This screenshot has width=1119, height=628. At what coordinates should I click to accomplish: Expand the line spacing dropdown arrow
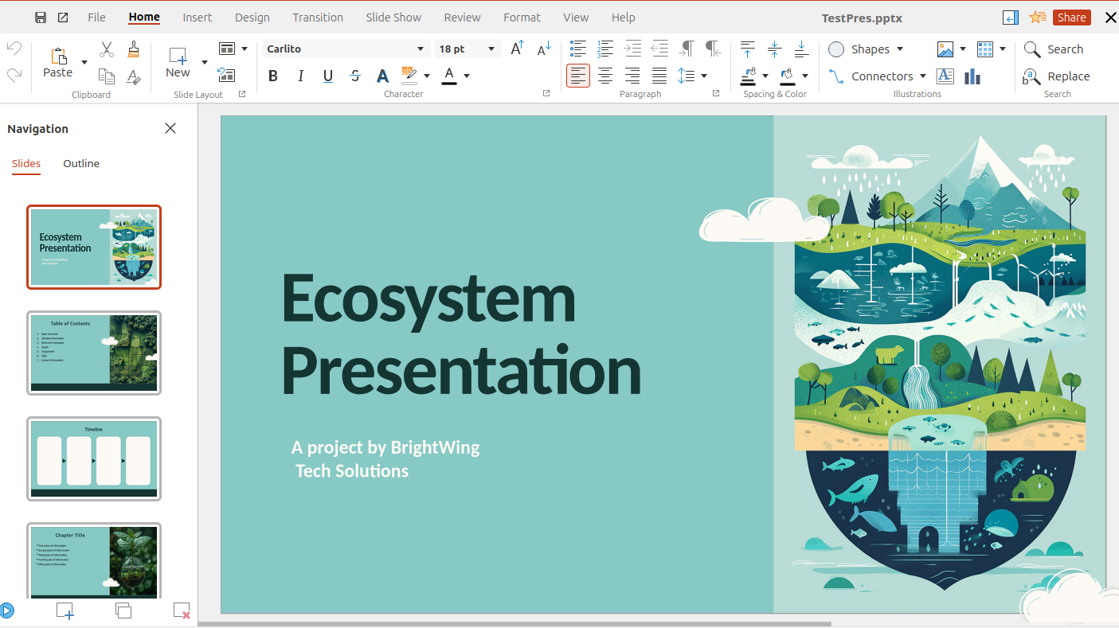tap(704, 76)
